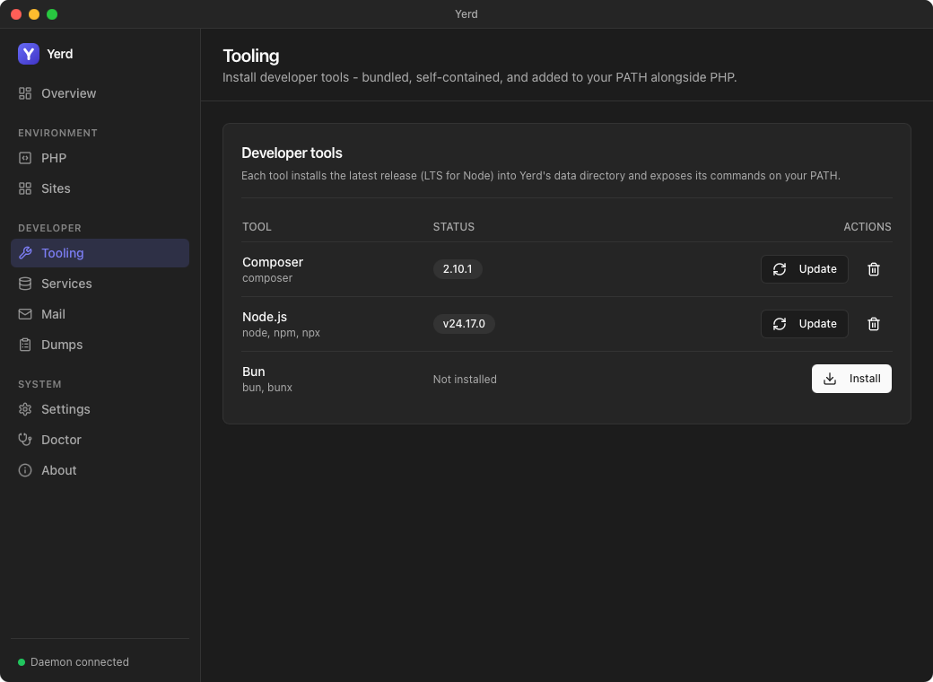Click the Services database icon
This screenshot has width=933, height=682.
25,284
